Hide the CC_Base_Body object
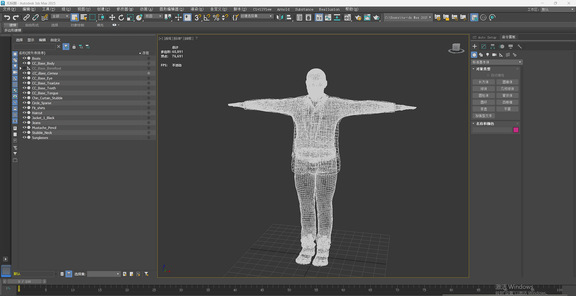576x296 pixels. [x=25, y=63]
